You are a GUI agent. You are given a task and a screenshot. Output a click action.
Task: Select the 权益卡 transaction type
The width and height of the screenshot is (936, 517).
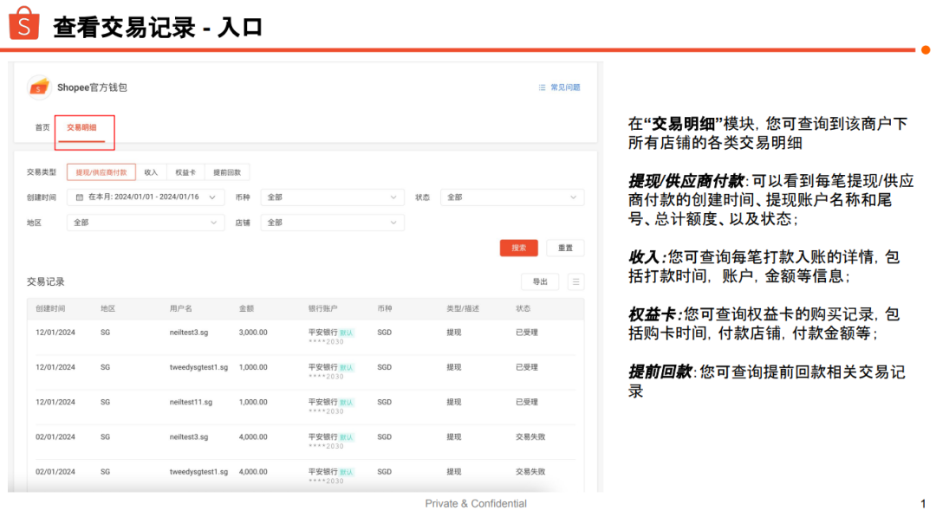(185, 172)
